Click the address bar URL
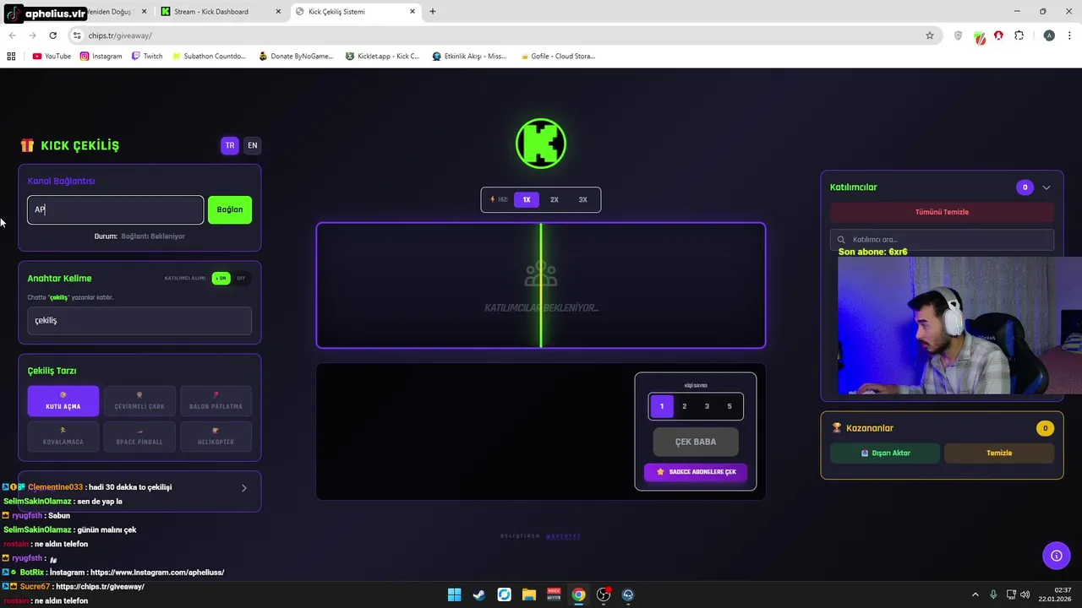 (120, 35)
